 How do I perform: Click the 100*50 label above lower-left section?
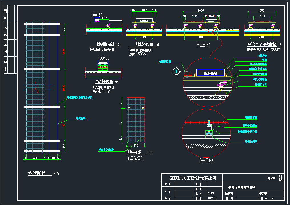coord(103,58)
